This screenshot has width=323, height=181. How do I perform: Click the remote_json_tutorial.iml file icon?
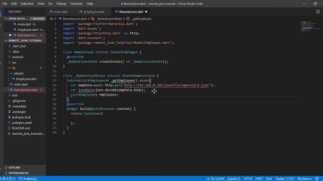[x=9, y=134]
